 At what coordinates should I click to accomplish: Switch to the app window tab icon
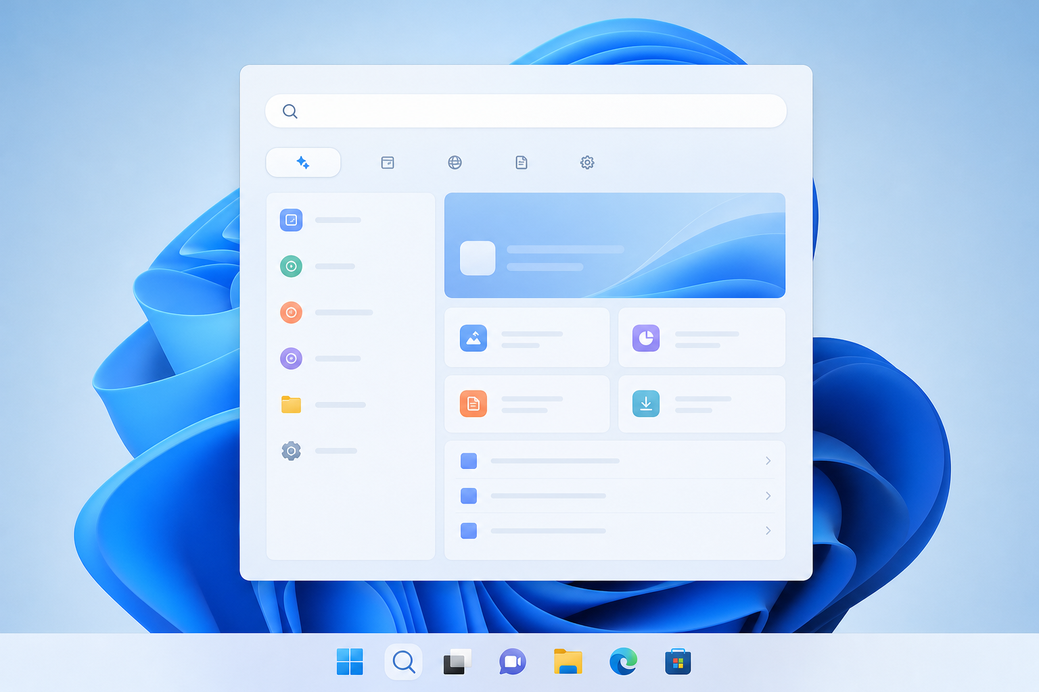point(388,162)
